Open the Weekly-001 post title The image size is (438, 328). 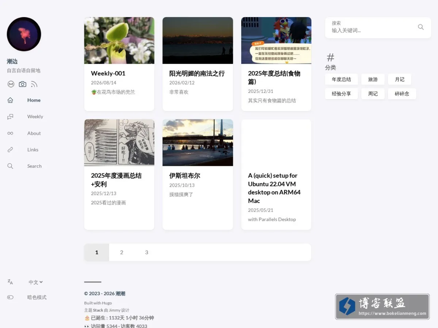pyautogui.click(x=108, y=73)
